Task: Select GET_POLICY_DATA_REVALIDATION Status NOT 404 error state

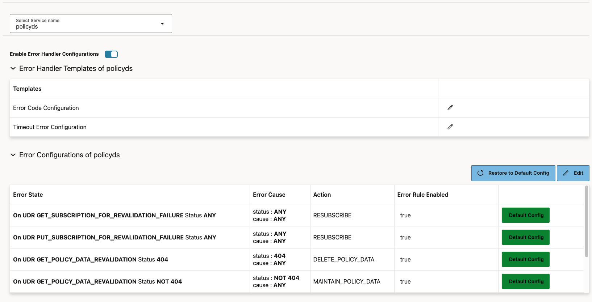Action: [x=97, y=281]
